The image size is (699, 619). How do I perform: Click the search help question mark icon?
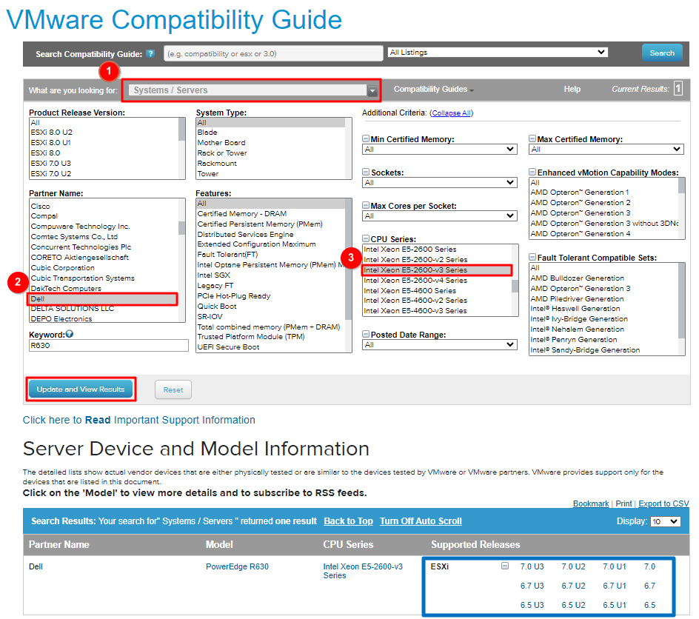coord(150,54)
